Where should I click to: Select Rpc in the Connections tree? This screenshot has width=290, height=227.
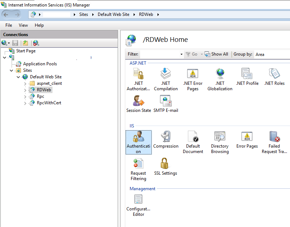(x=40, y=96)
